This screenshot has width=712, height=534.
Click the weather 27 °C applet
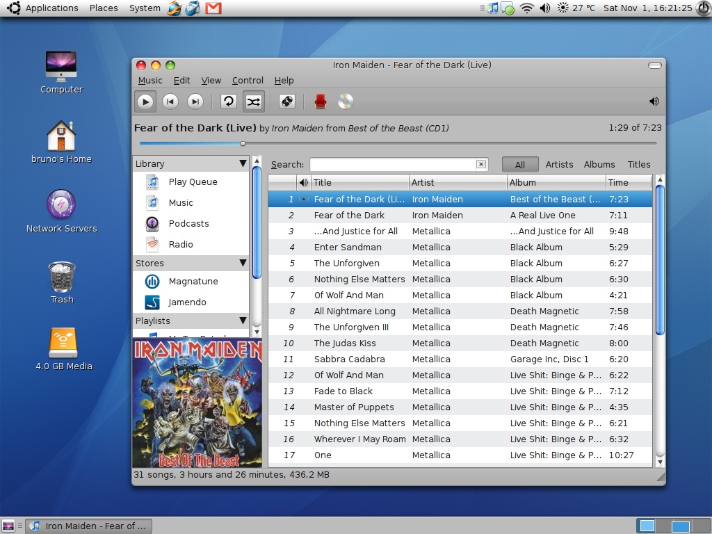[x=576, y=8]
